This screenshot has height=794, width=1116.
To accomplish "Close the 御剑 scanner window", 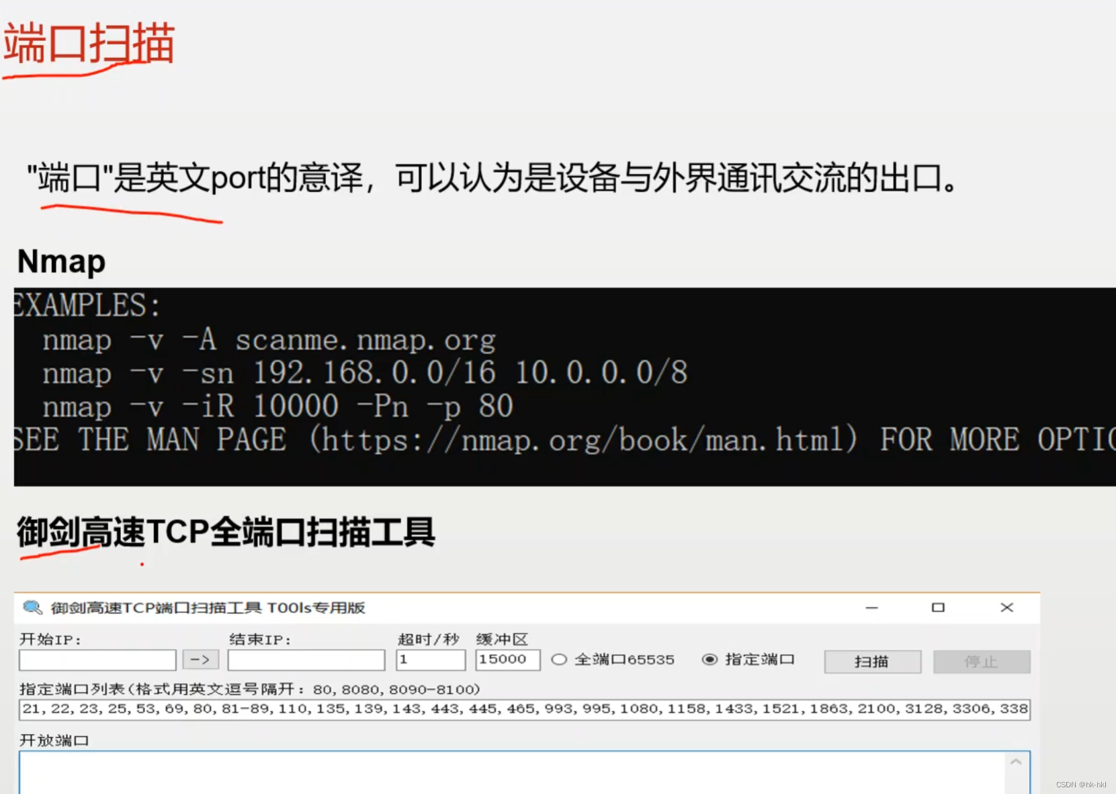I will pos(1006,607).
